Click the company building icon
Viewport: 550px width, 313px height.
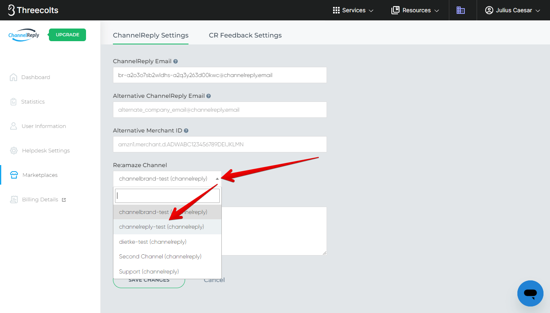point(461,10)
